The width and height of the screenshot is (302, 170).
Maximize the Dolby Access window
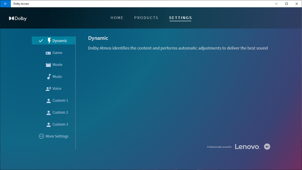tap(286, 4)
